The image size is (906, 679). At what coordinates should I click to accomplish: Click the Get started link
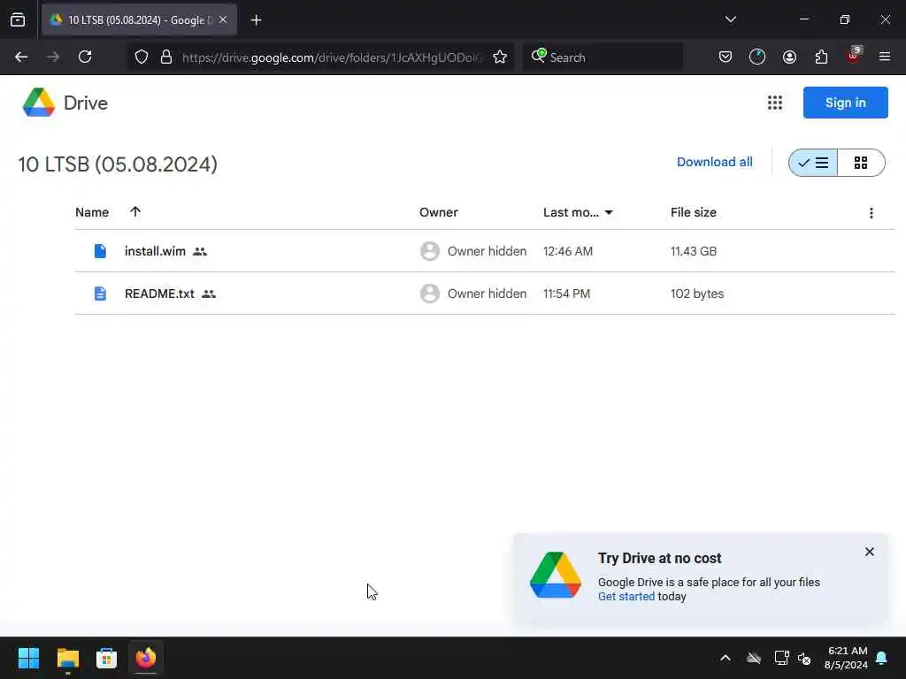coord(626,597)
